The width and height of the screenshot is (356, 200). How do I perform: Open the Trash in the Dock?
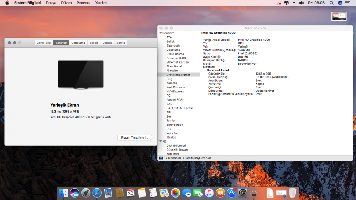(292, 193)
